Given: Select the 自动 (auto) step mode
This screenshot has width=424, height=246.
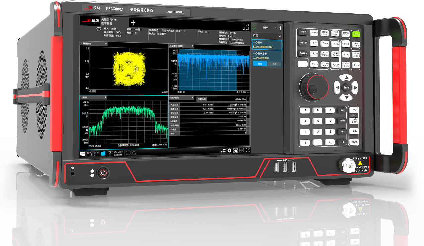Looking at the screenshot, I should (x=260, y=63).
